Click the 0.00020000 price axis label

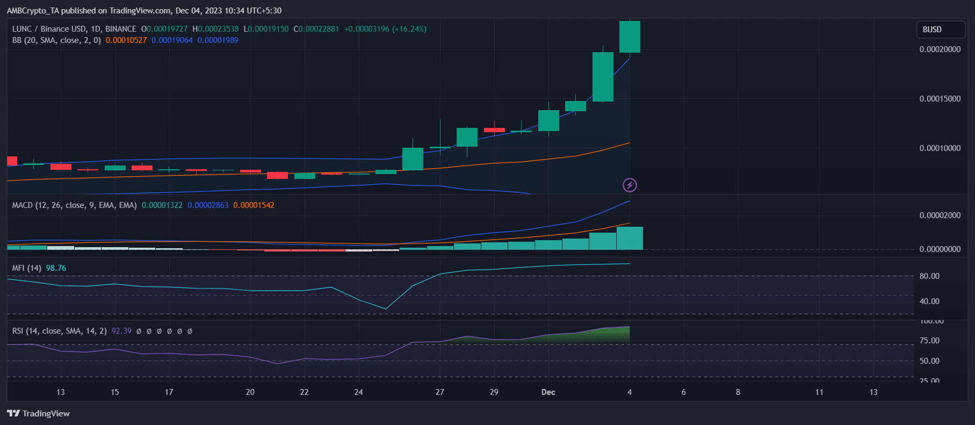point(940,49)
